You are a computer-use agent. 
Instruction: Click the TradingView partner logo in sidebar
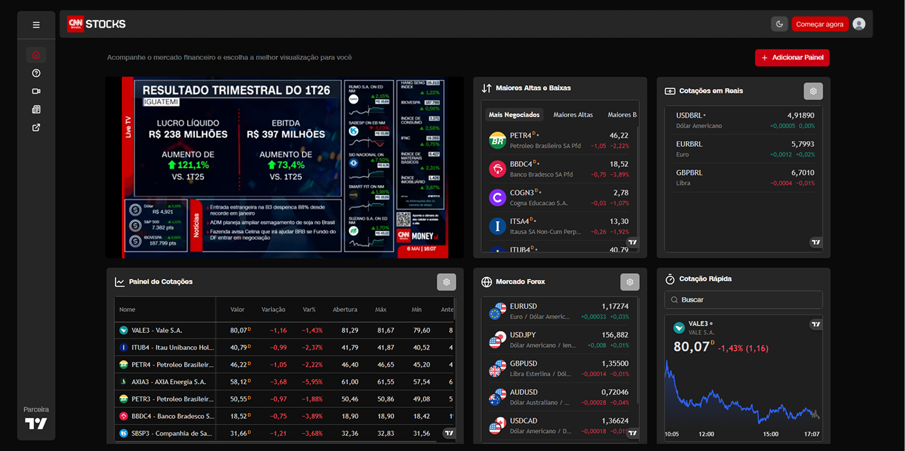pos(36,424)
